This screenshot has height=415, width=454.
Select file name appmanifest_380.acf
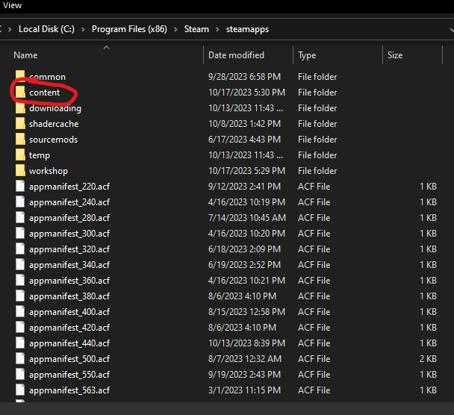pos(69,296)
